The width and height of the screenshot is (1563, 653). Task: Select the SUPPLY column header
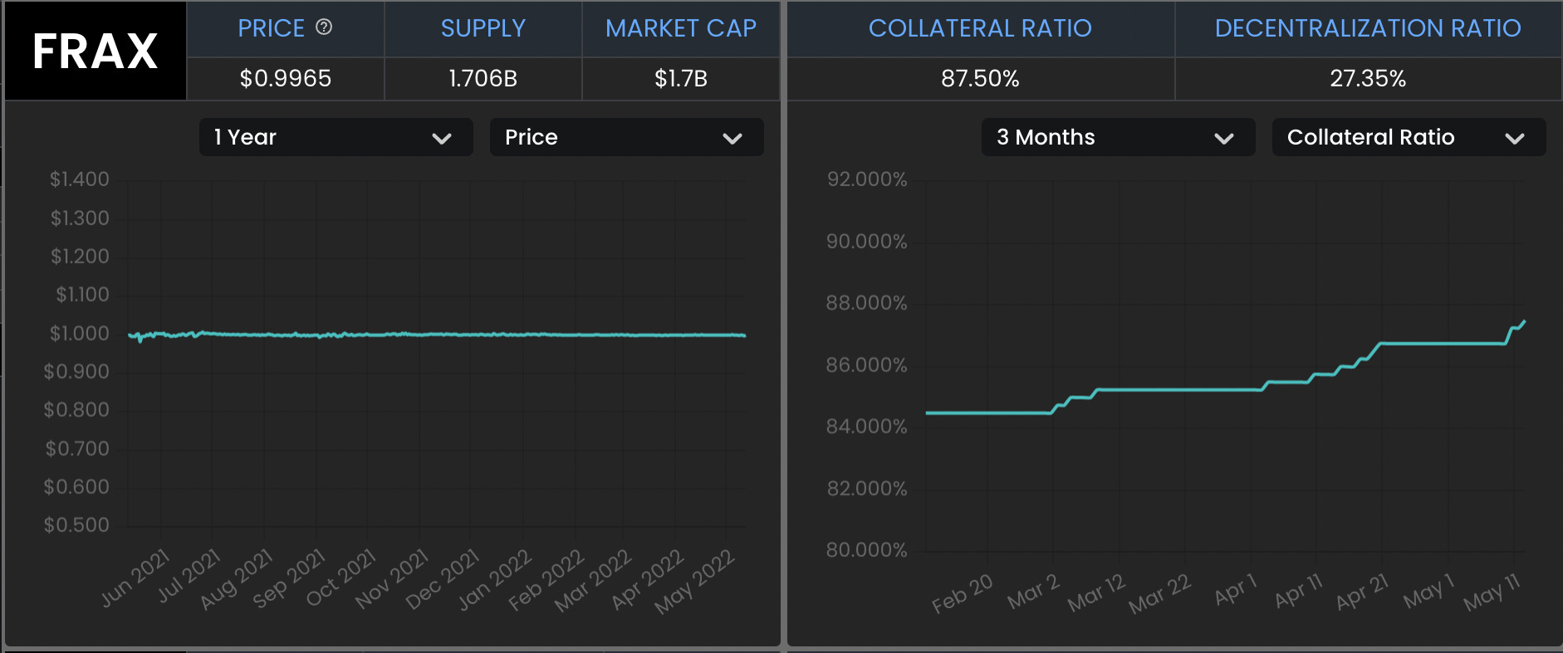(x=483, y=29)
